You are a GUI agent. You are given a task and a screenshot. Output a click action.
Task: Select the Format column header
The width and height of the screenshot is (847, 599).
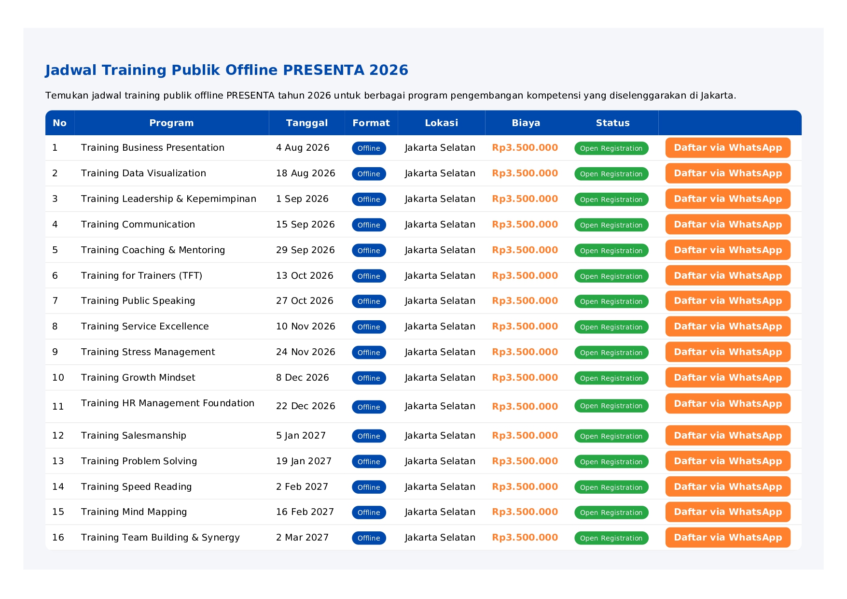pyautogui.click(x=371, y=123)
